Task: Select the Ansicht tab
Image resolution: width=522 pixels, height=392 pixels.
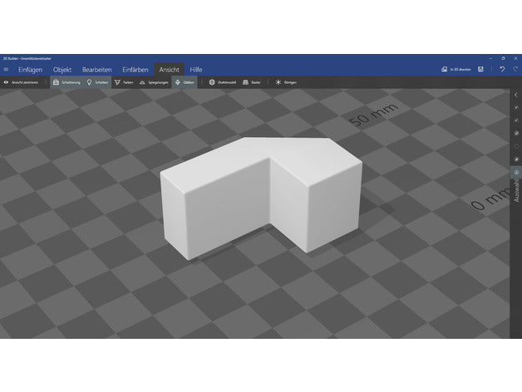Action: (169, 70)
